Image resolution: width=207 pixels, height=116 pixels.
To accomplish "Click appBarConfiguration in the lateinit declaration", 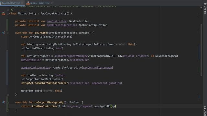I will pyautogui.click(x=61, y=25).
